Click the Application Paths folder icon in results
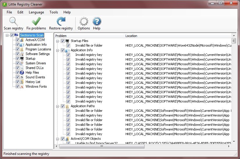The image size is (240, 159). 67,106
